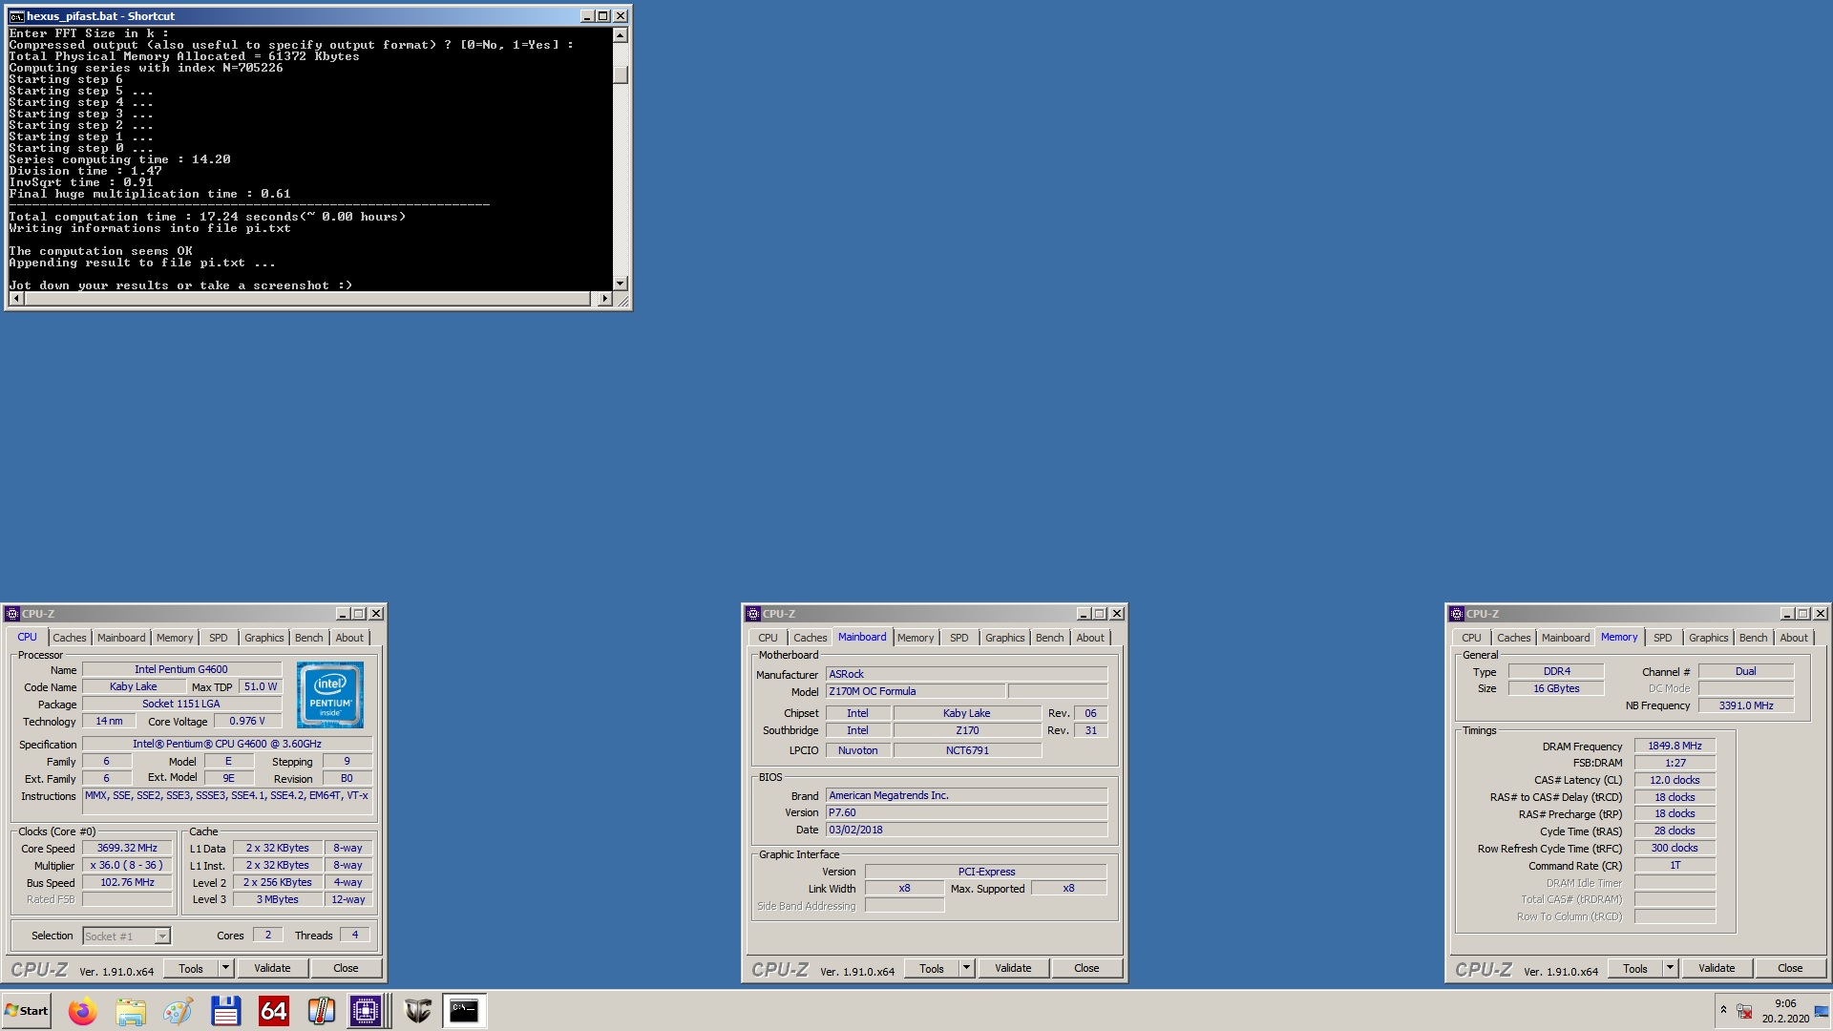Image resolution: width=1833 pixels, height=1031 pixels.
Task: Open Memory tab in left CPU-Z window
Action: pyautogui.click(x=175, y=638)
